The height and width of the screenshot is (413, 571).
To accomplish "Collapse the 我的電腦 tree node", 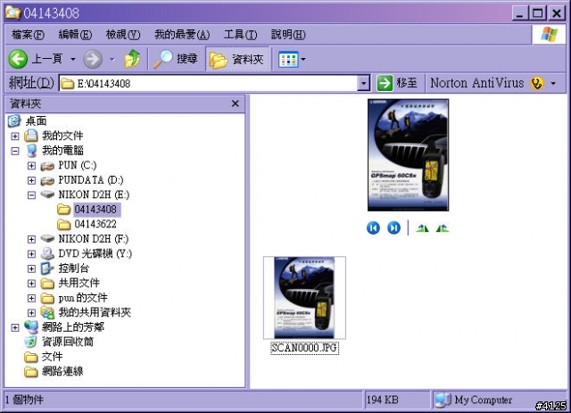I will [x=15, y=151].
